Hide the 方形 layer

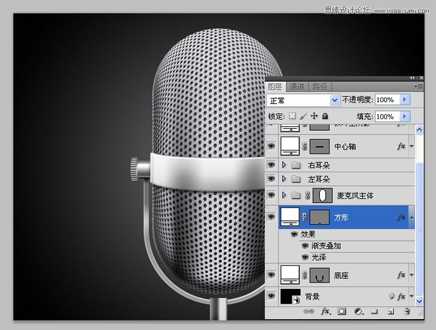pyautogui.click(x=271, y=217)
